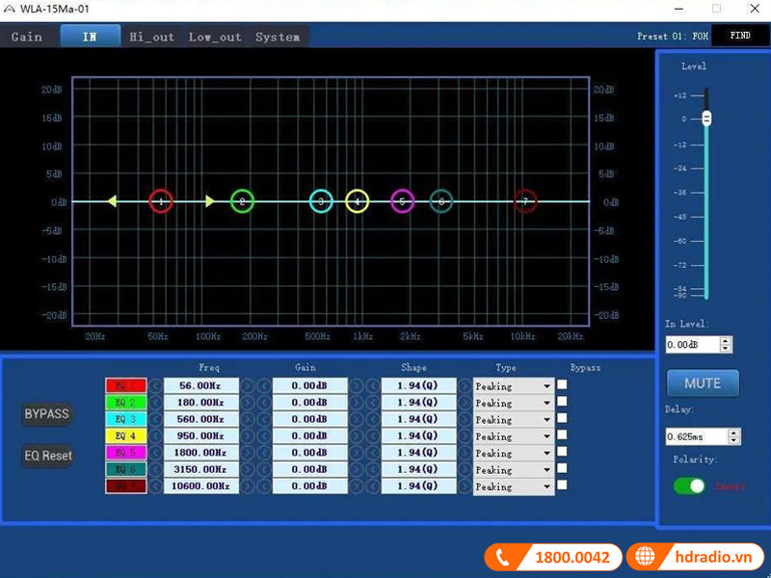The height and width of the screenshot is (578, 771).
Task: Select the magenta EQ band 5 node
Action: pyautogui.click(x=403, y=201)
